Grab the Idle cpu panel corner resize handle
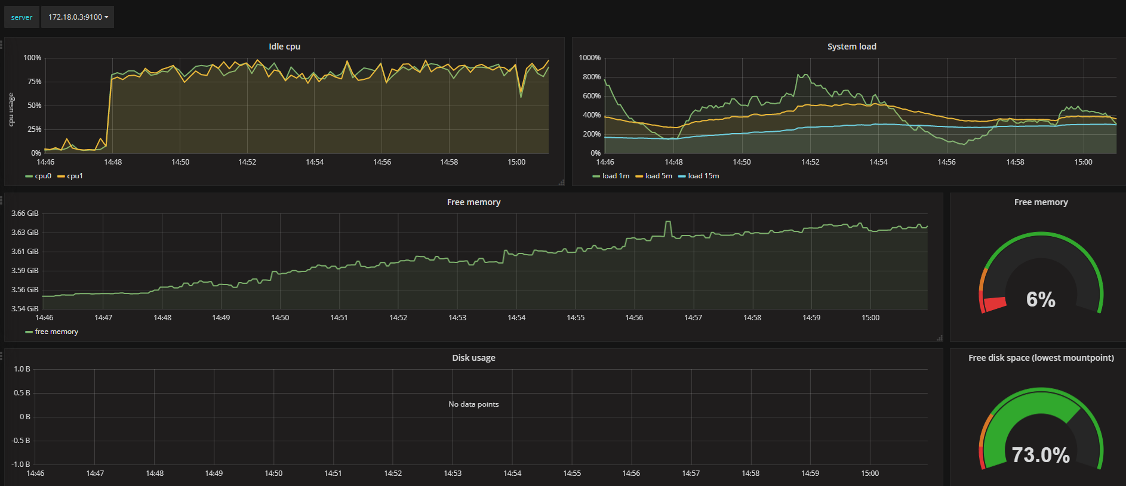The width and height of the screenshot is (1126, 486). pyautogui.click(x=561, y=182)
